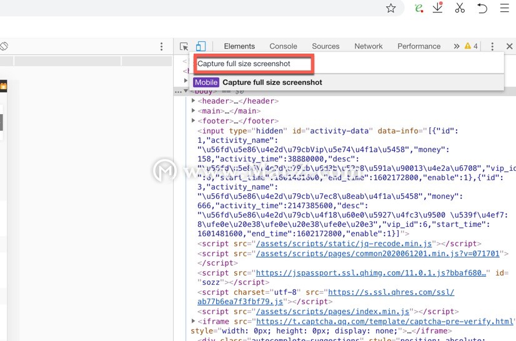
Task: Click the sozz id attribute value
Action: pyautogui.click(x=211, y=282)
